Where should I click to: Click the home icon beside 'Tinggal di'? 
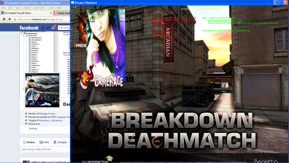[x=26, y=120]
